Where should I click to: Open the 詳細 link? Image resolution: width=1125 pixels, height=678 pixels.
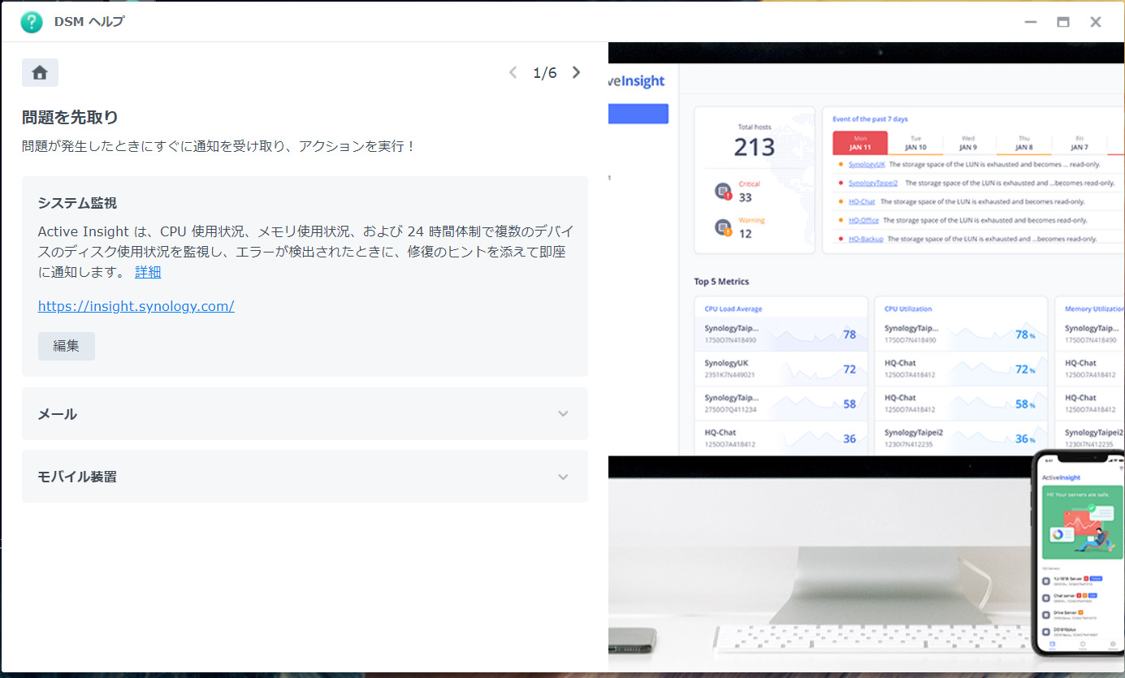click(x=148, y=272)
